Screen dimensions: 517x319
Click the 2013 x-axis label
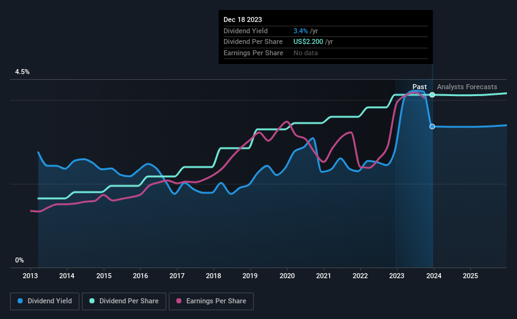coord(30,276)
